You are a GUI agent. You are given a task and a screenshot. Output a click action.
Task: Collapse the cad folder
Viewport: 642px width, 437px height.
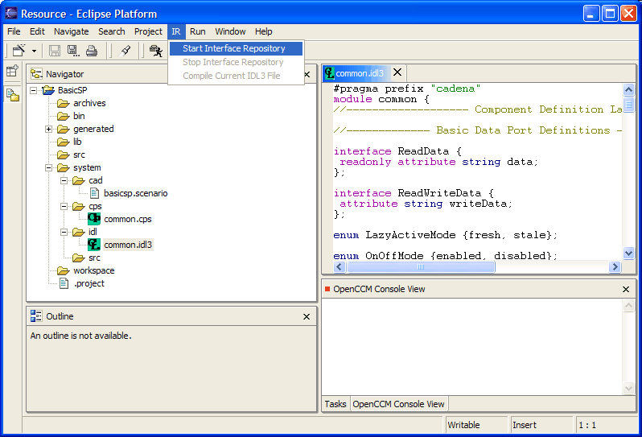(64, 180)
